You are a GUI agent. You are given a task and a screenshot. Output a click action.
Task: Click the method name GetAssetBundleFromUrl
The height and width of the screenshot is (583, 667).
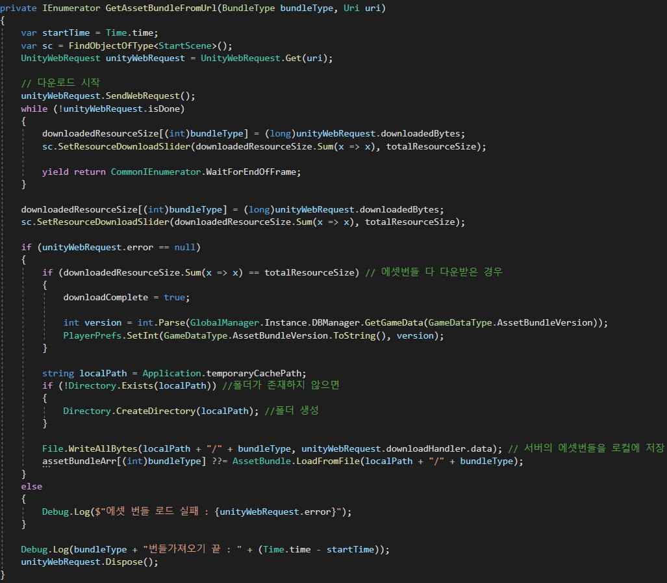161,8
